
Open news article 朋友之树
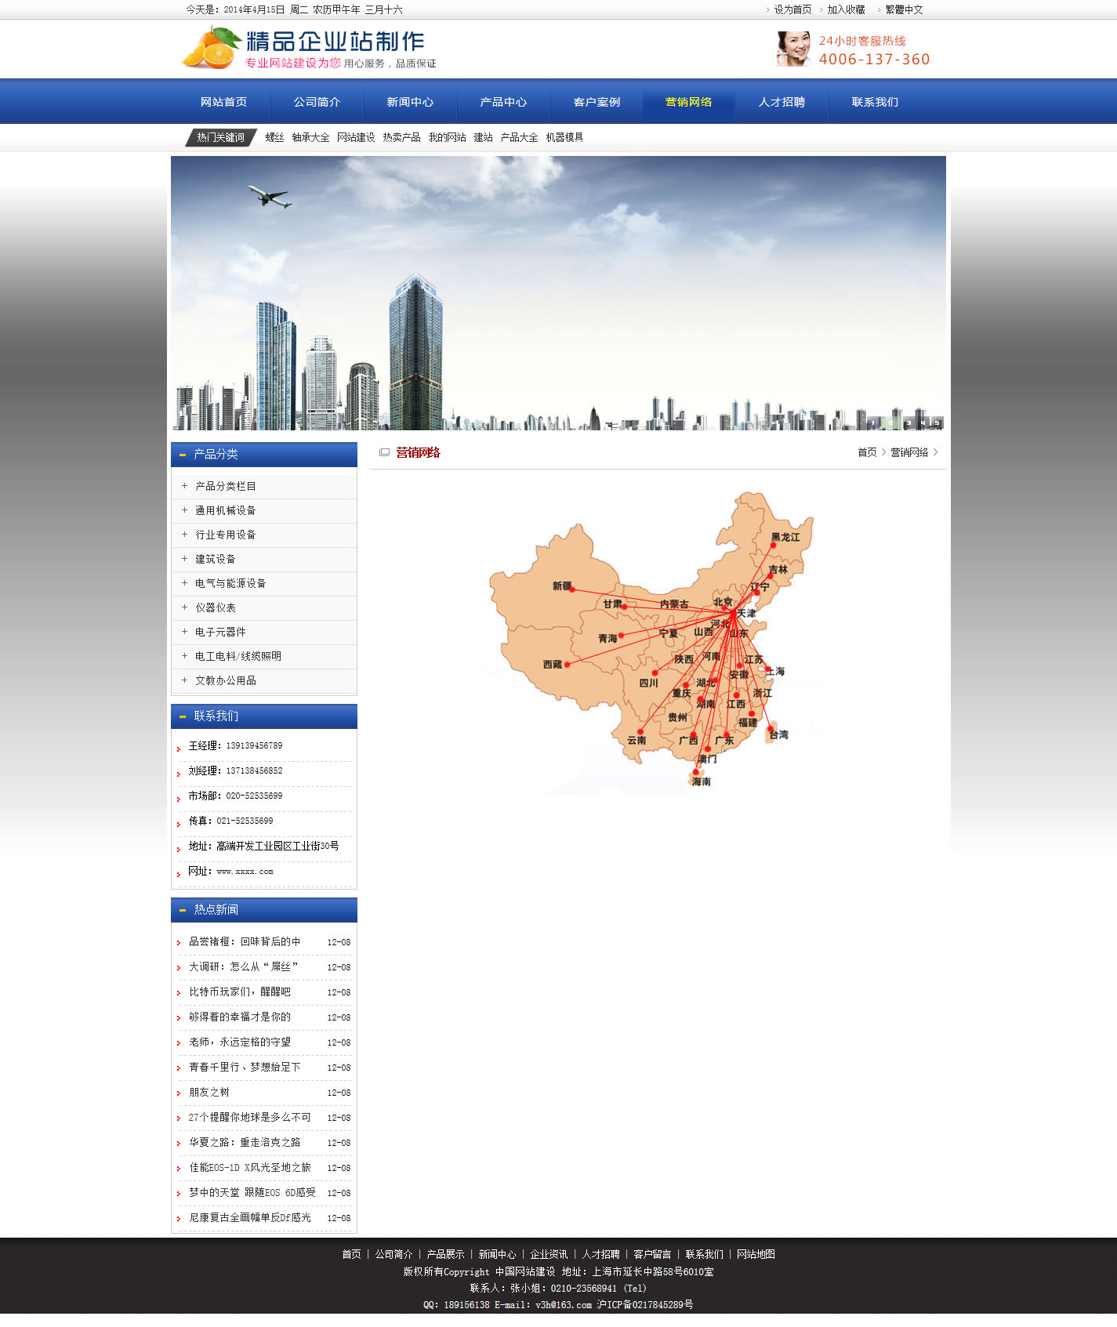(x=209, y=1092)
